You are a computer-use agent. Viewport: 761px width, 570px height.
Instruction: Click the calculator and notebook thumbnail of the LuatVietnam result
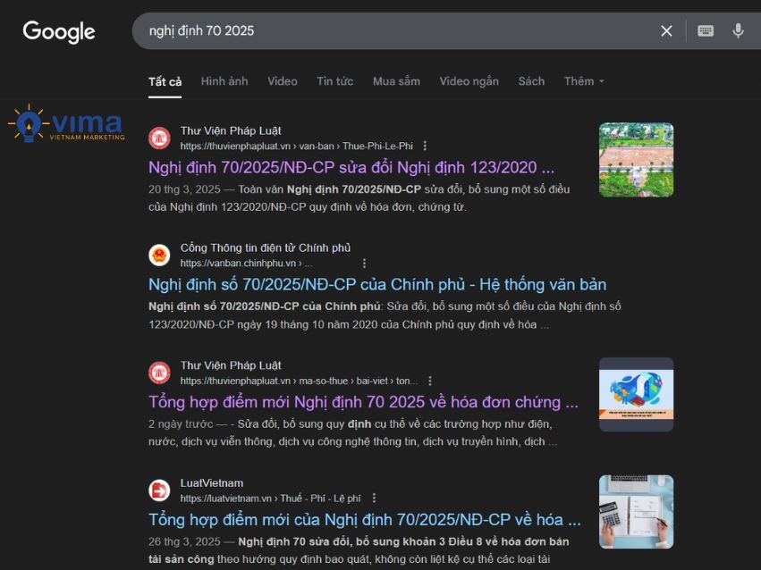636,512
